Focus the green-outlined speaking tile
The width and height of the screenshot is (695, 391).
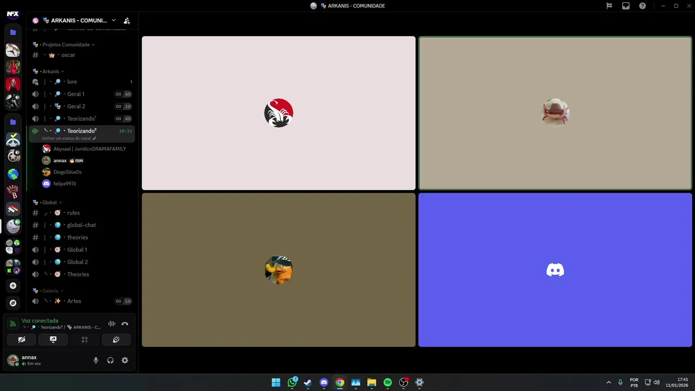(555, 113)
